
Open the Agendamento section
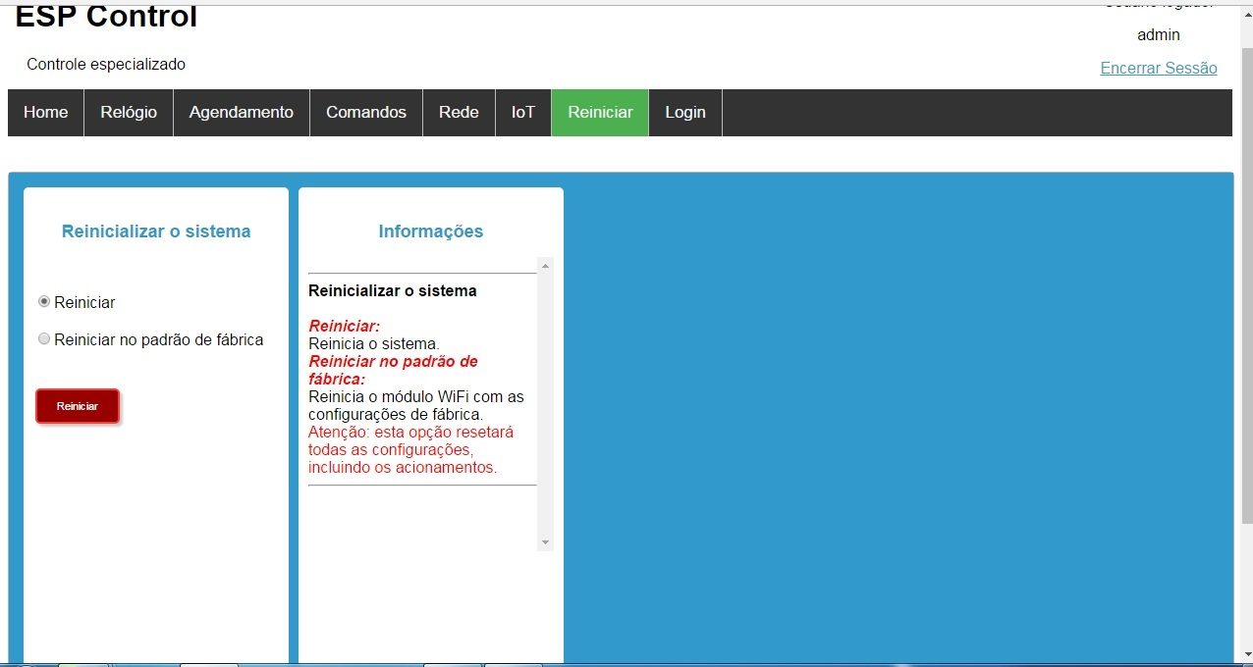[x=242, y=113]
